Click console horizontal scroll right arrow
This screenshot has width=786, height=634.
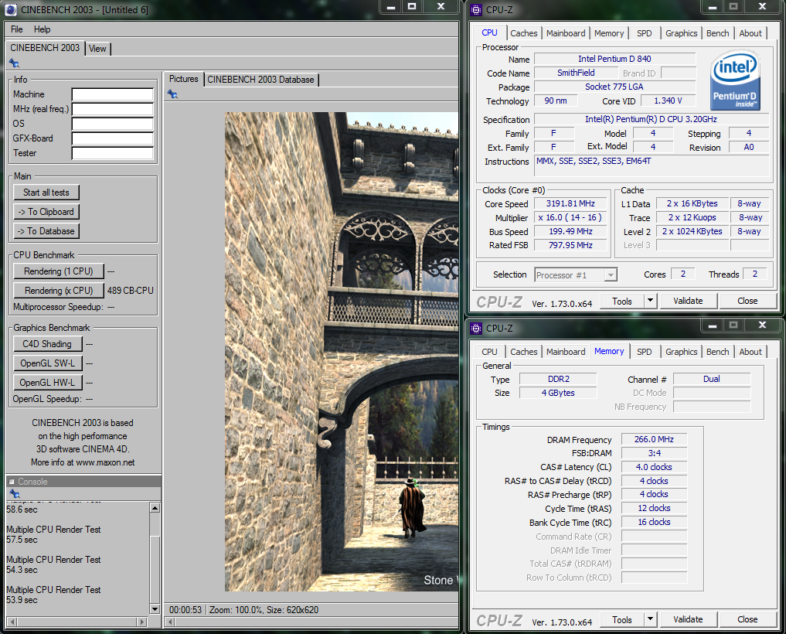(x=142, y=622)
